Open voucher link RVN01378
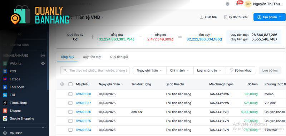 click(83, 94)
